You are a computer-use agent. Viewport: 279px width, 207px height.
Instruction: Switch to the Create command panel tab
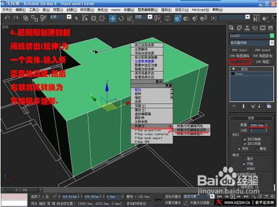[x=231, y=28]
